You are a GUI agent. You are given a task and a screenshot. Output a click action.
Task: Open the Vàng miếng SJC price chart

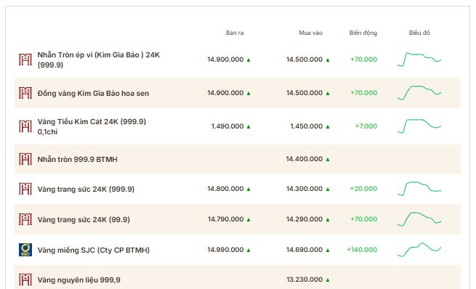click(419, 250)
